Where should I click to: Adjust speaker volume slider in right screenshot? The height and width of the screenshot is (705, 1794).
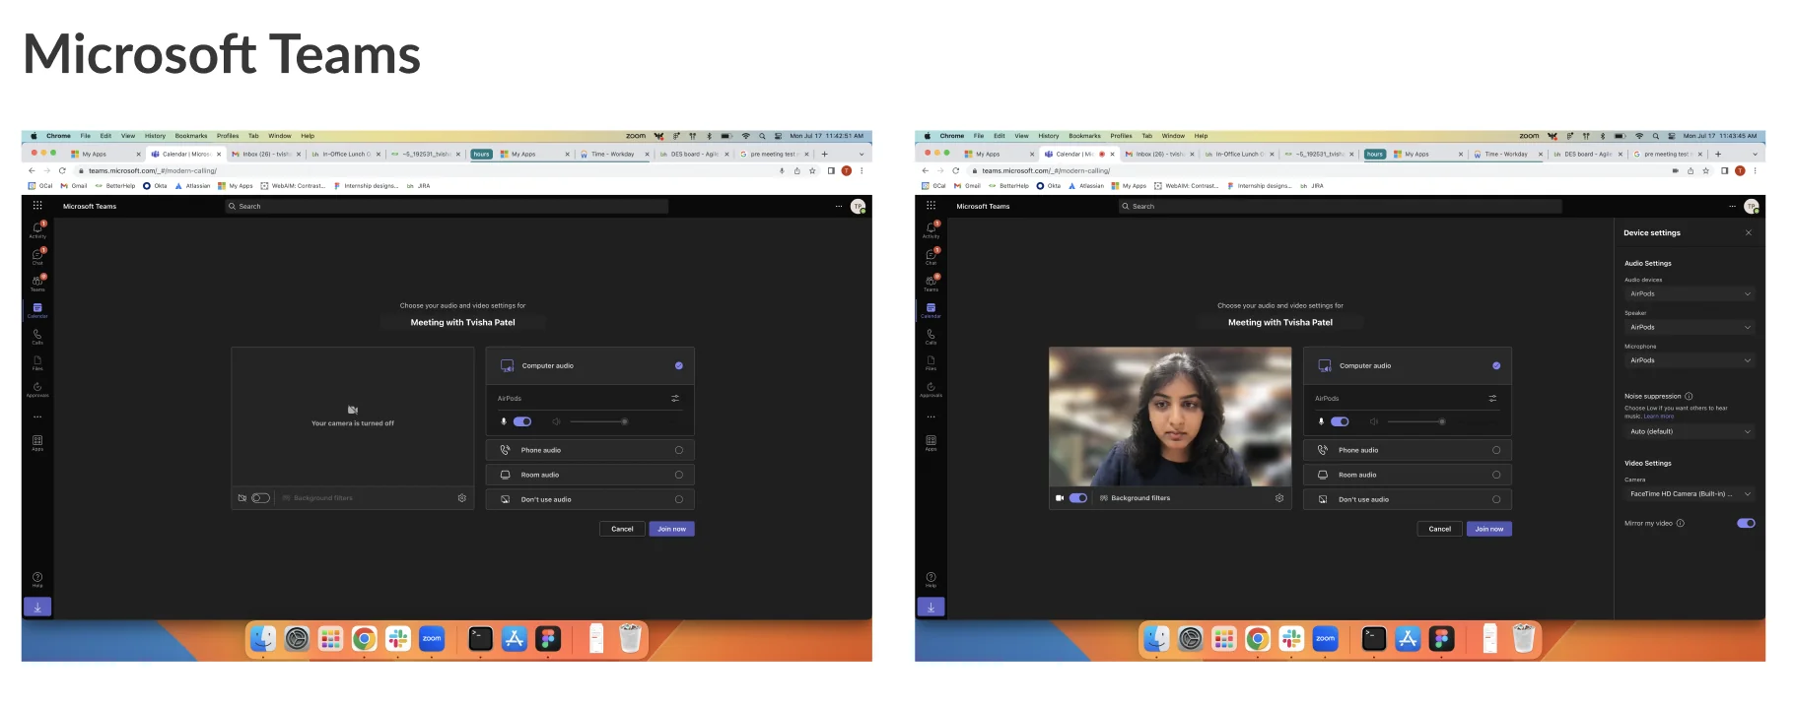tap(1415, 421)
